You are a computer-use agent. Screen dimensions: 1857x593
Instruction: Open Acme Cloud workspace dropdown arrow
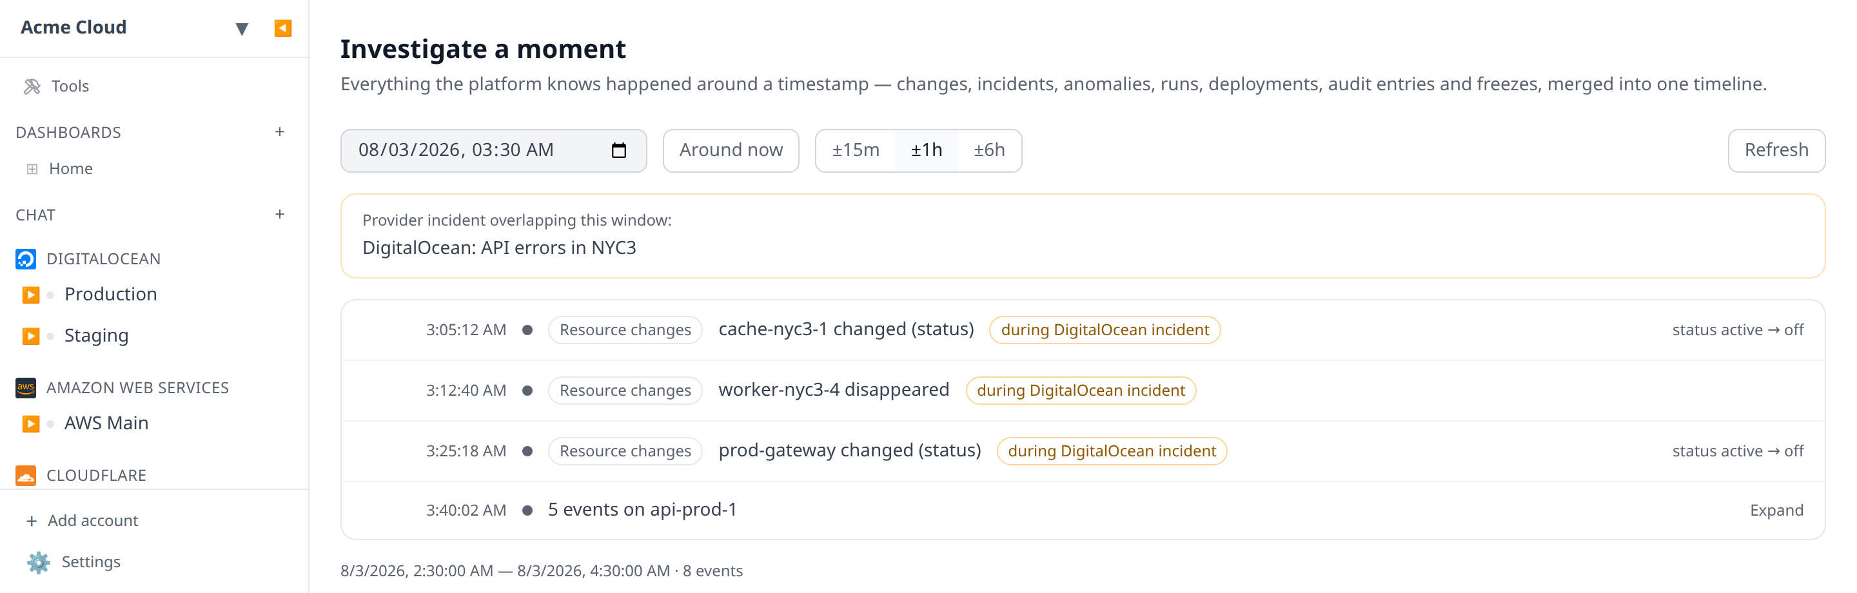[242, 29]
